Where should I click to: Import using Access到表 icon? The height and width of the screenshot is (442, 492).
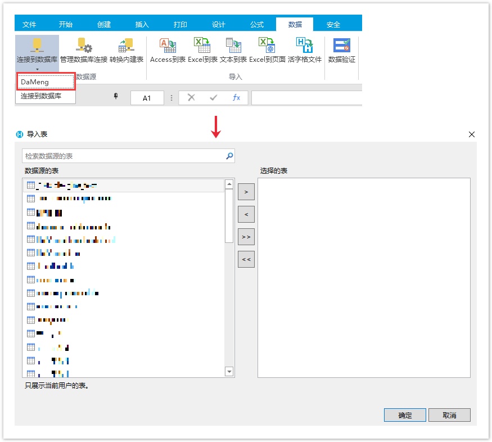168,46
